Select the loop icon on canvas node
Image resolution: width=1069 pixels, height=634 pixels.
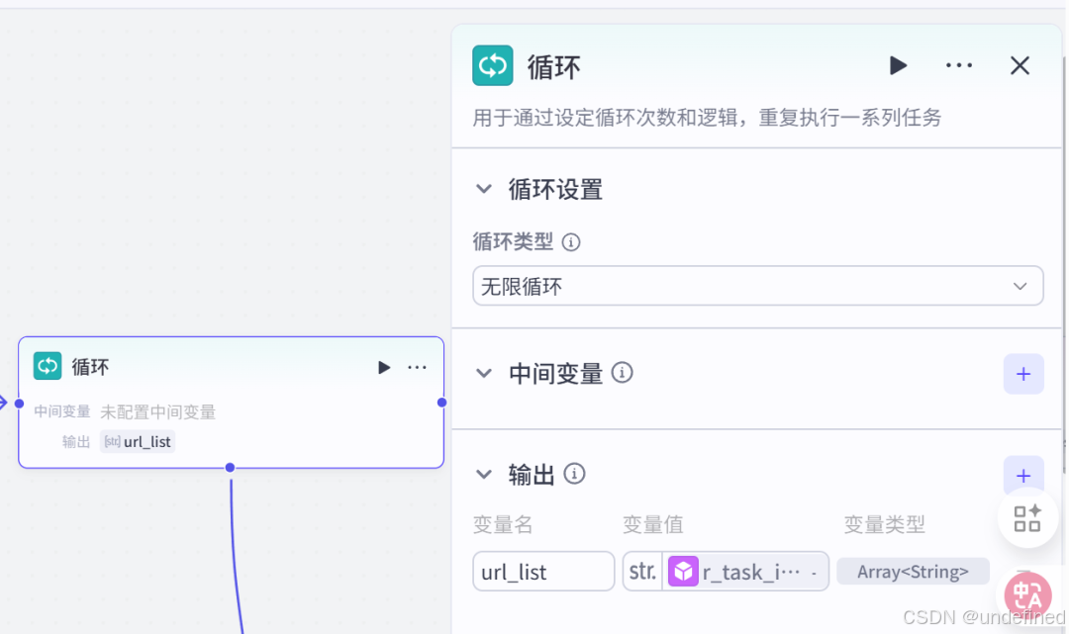[48, 366]
